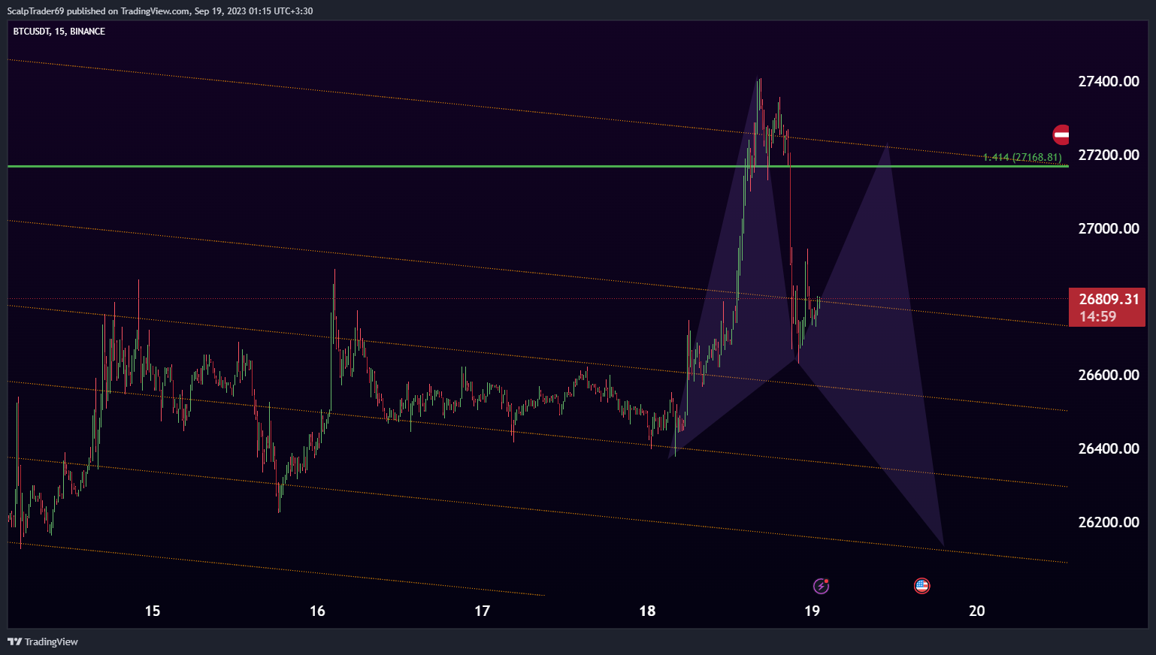Screen dimensions: 1156x655
Task: Click the countdown timer 14:59
Action: pos(1098,316)
